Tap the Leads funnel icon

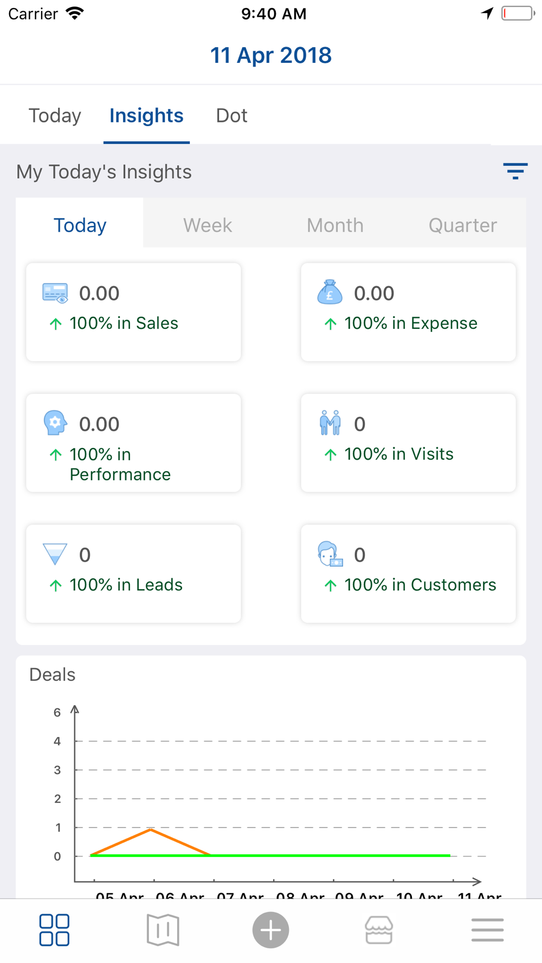pyautogui.click(x=55, y=554)
